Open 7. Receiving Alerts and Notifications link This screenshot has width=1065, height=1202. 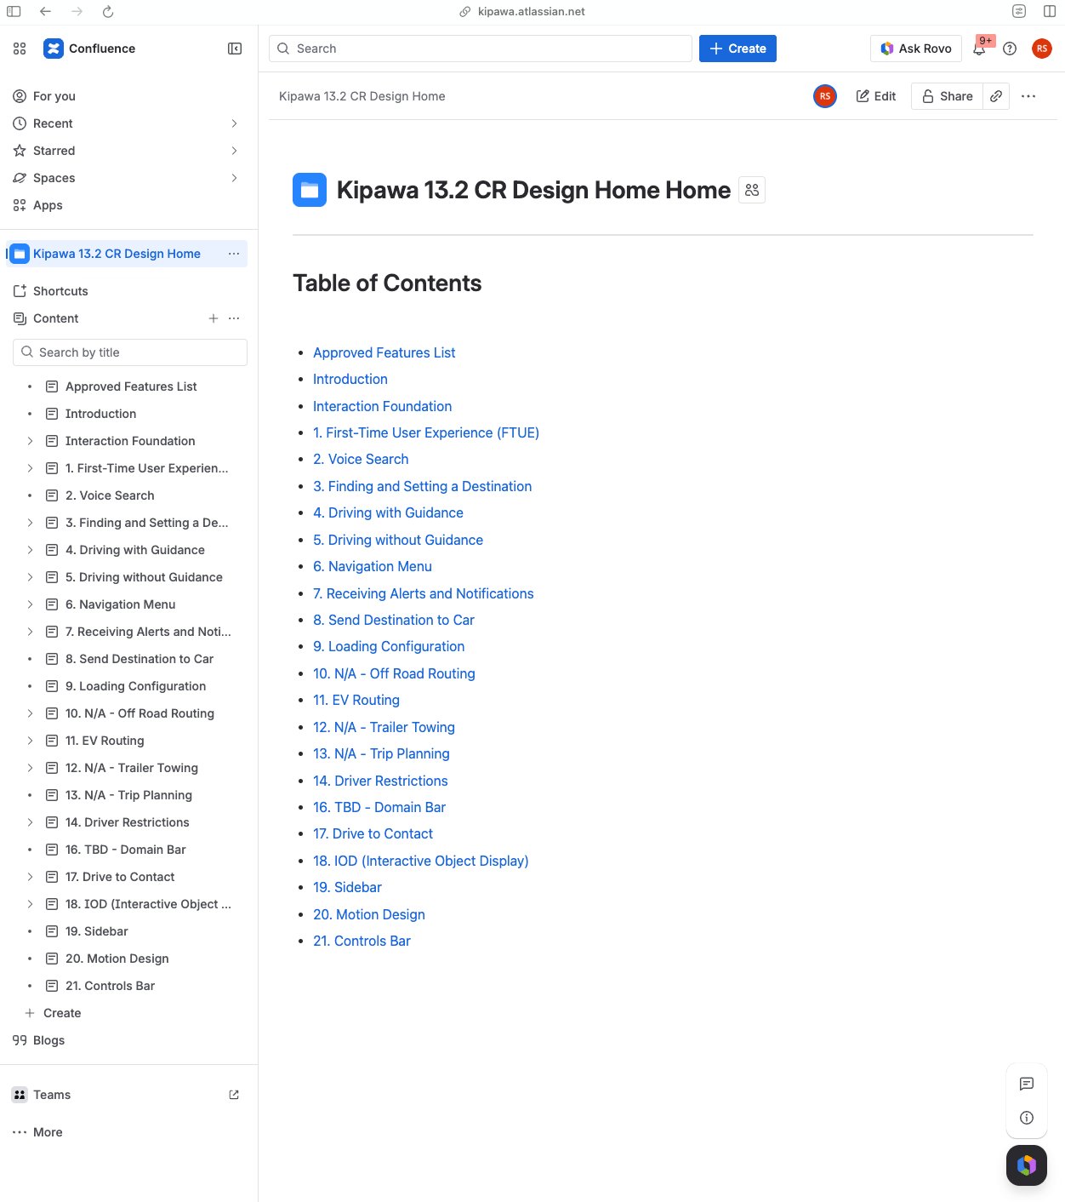coord(423,593)
